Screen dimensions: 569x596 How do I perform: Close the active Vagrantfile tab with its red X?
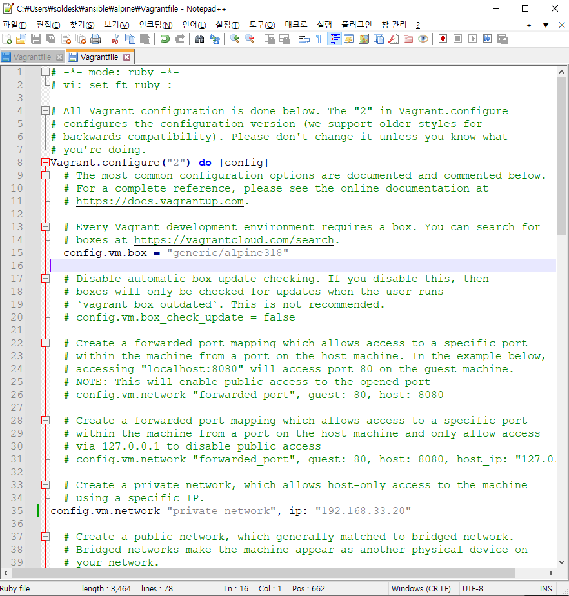(127, 57)
